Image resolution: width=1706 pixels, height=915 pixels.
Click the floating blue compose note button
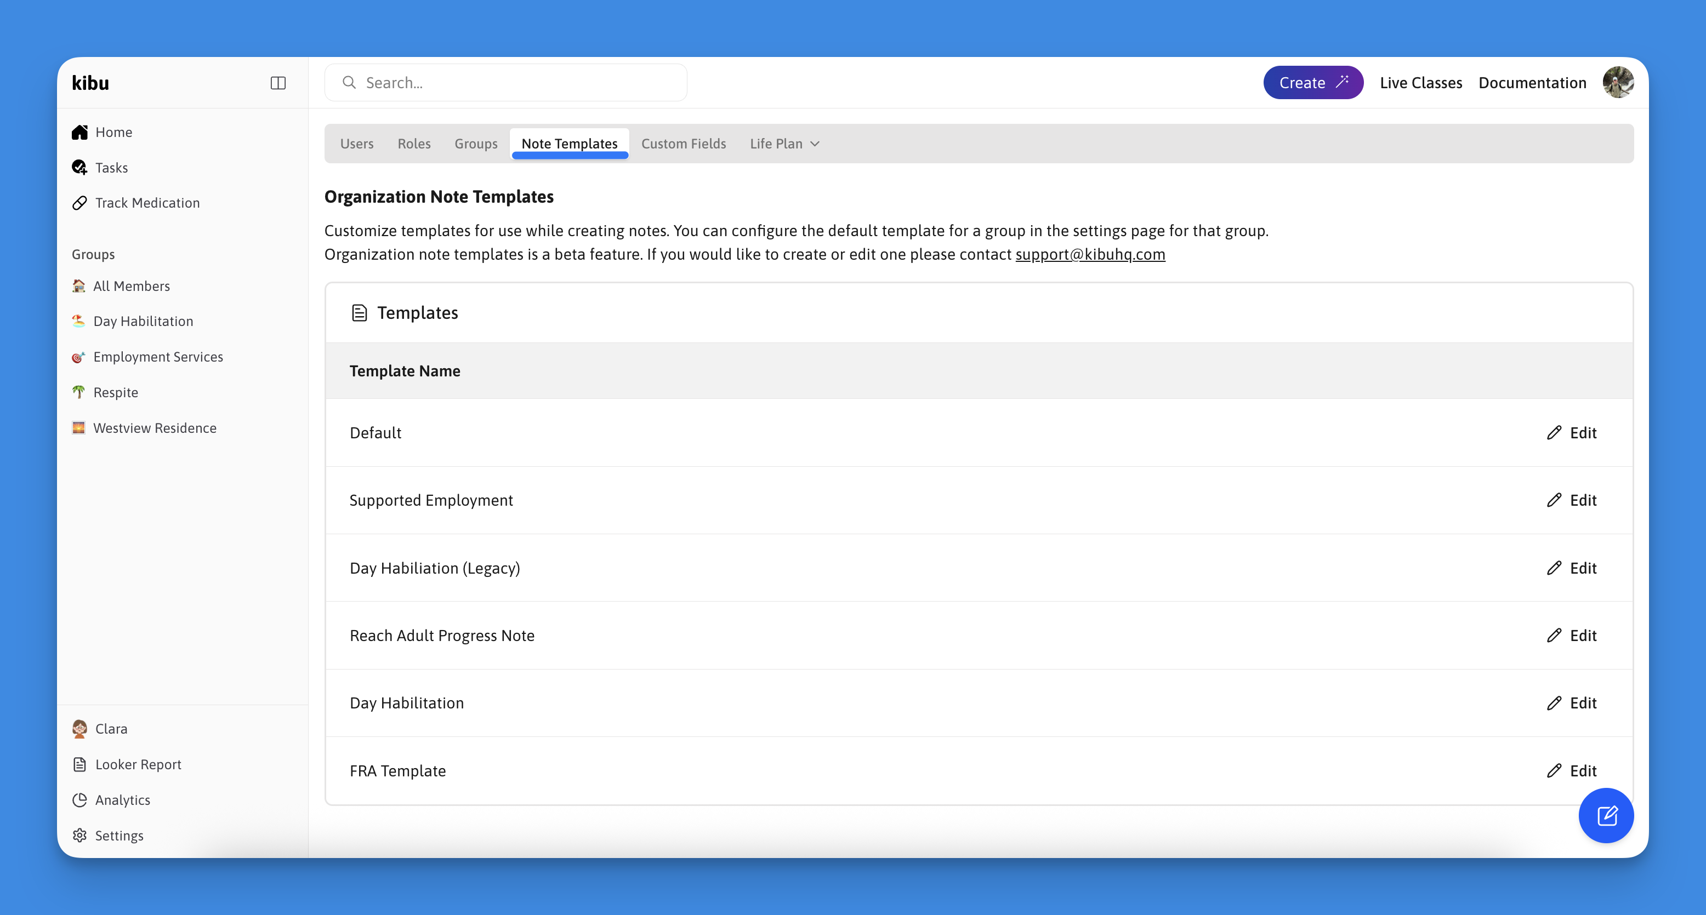pyautogui.click(x=1606, y=816)
